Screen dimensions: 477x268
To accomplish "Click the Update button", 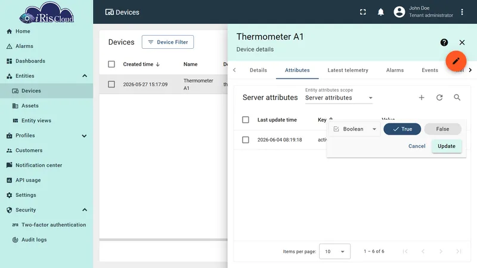I will (446, 146).
